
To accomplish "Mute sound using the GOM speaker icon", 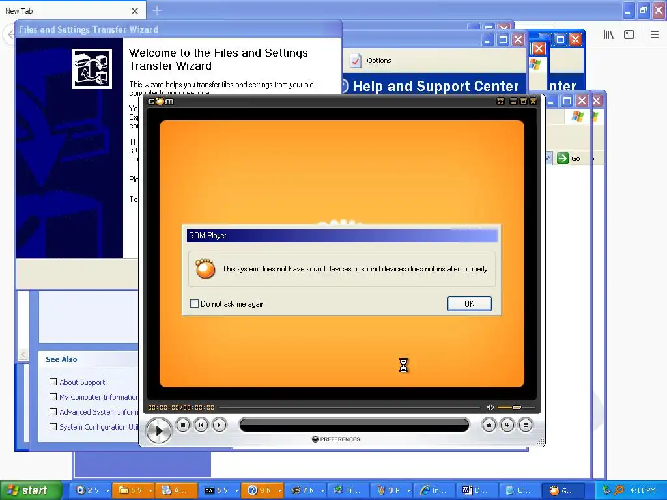I will click(490, 408).
